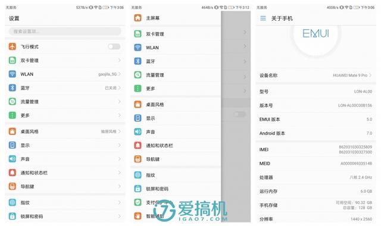Tap 显示 display icon in left settings list

[13, 145]
